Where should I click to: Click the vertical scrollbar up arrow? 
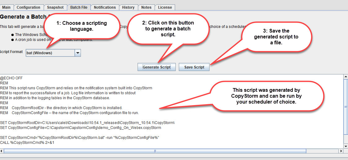point(346,77)
